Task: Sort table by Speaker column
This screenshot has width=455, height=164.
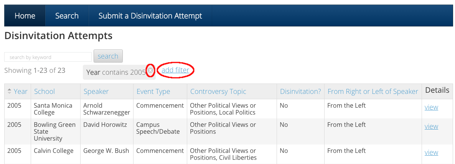Action: pos(96,92)
